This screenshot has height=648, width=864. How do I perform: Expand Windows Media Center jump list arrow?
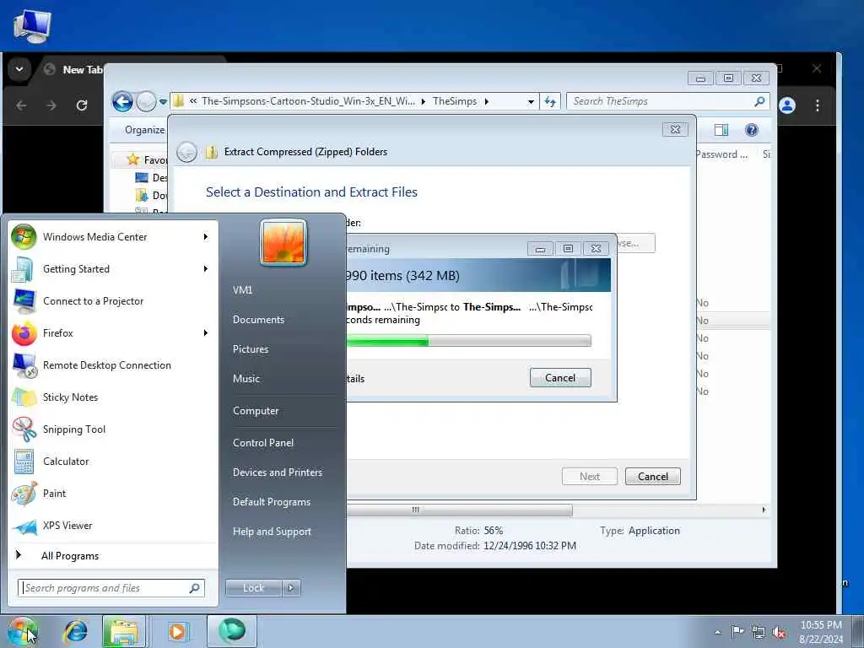[206, 237]
